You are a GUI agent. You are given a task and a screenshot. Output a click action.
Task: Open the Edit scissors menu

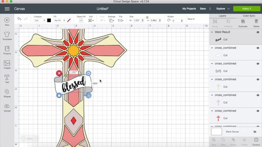point(91,20)
